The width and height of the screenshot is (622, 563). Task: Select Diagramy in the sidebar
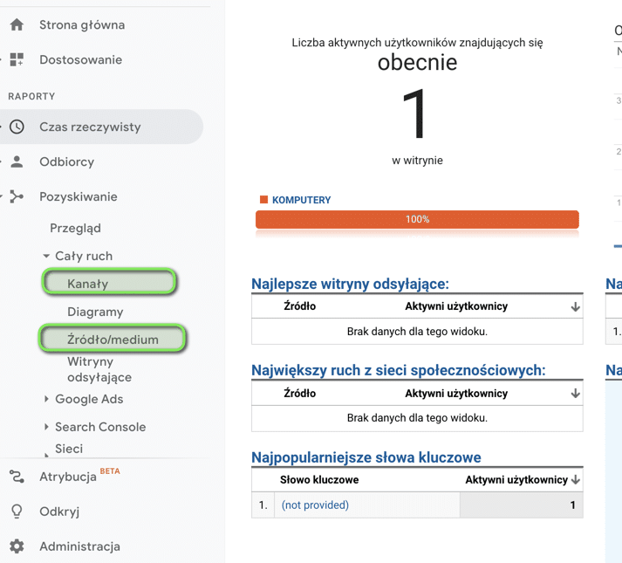point(95,312)
